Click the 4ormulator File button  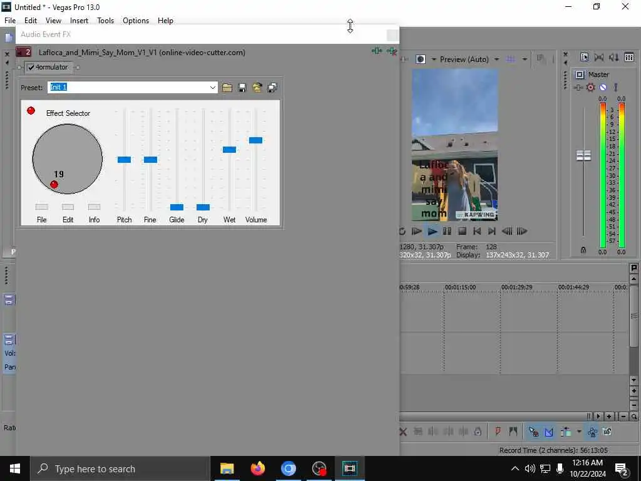42,207
